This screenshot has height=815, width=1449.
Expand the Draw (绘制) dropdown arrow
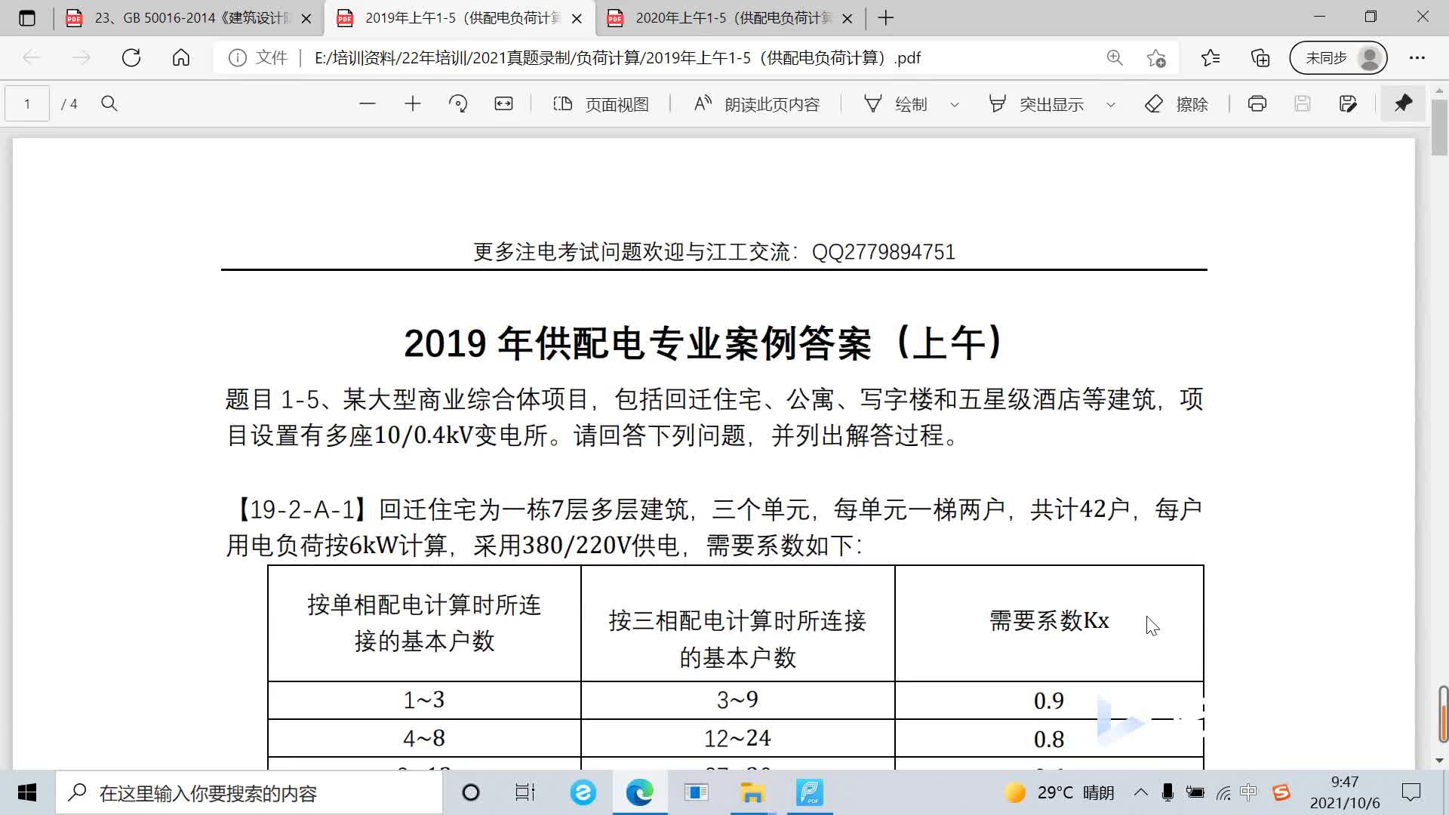click(x=954, y=105)
